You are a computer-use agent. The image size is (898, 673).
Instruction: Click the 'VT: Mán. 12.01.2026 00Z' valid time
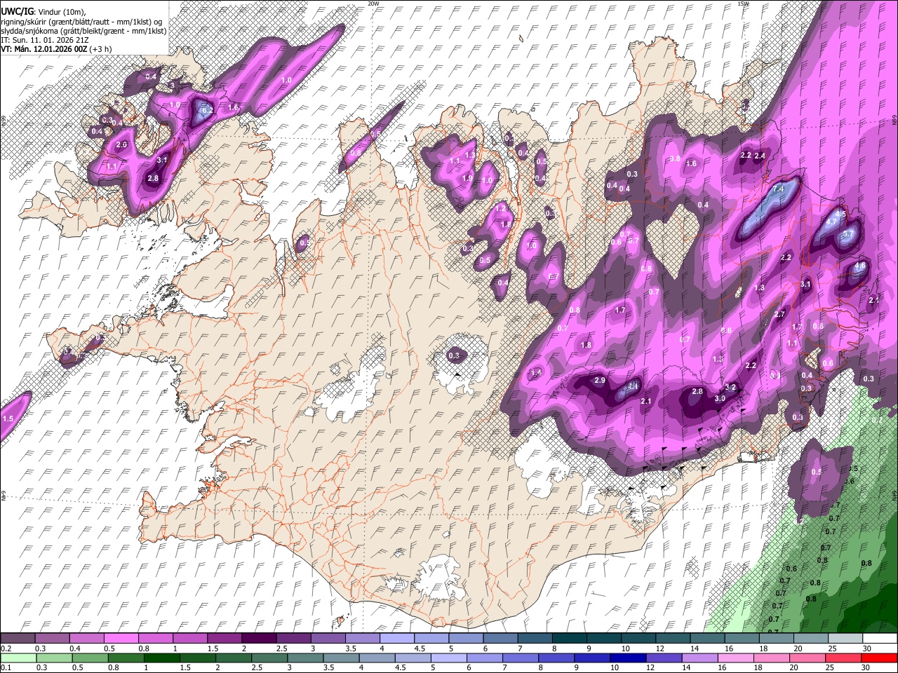(x=44, y=49)
